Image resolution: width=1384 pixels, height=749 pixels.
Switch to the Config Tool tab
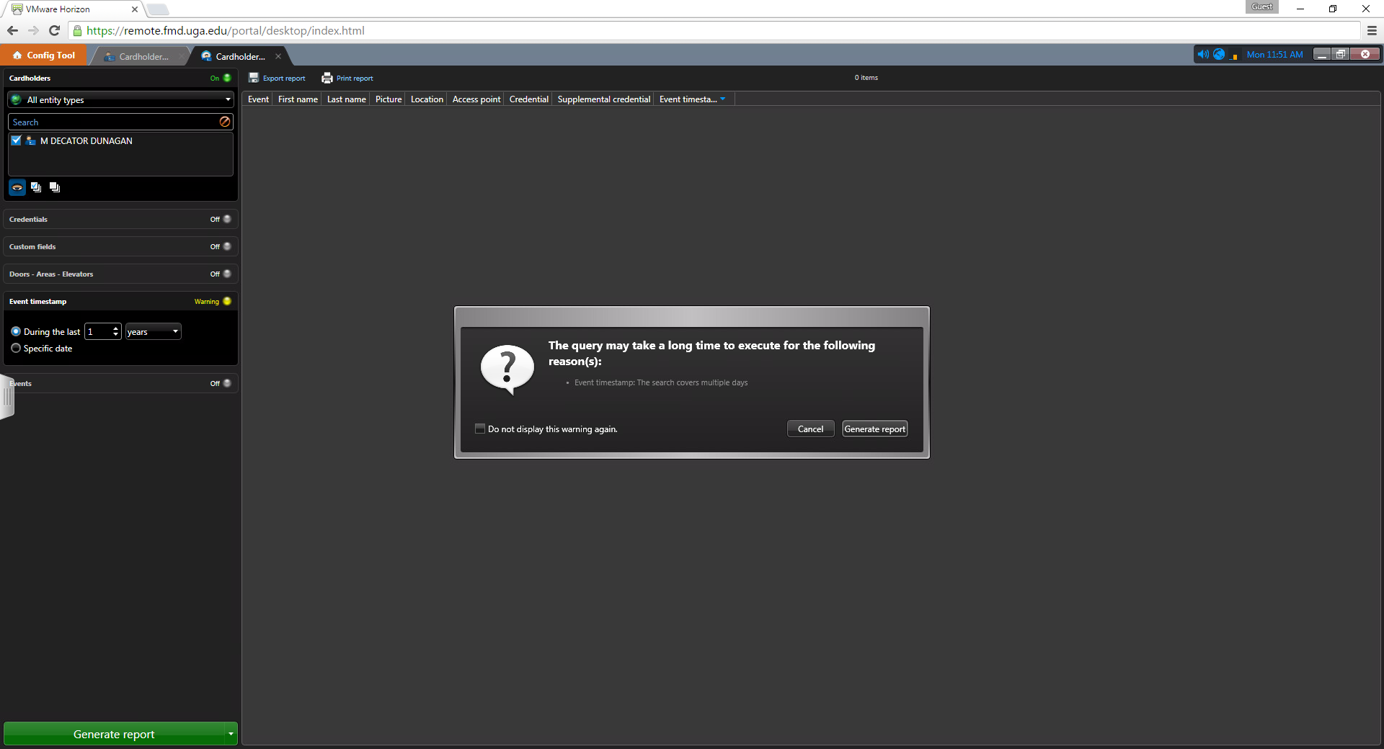pyautogui.click(x=44, y=55)
